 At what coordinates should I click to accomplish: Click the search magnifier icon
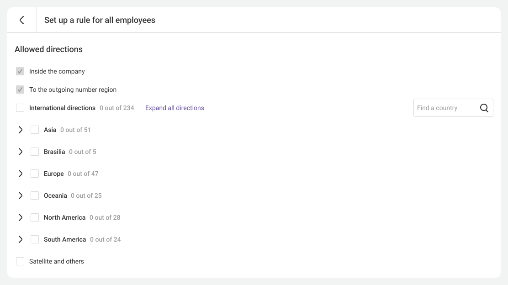(484, 108)
